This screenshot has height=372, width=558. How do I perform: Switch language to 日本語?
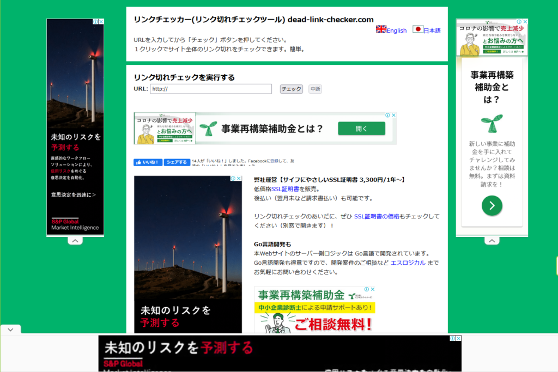[x=432, y=31]
